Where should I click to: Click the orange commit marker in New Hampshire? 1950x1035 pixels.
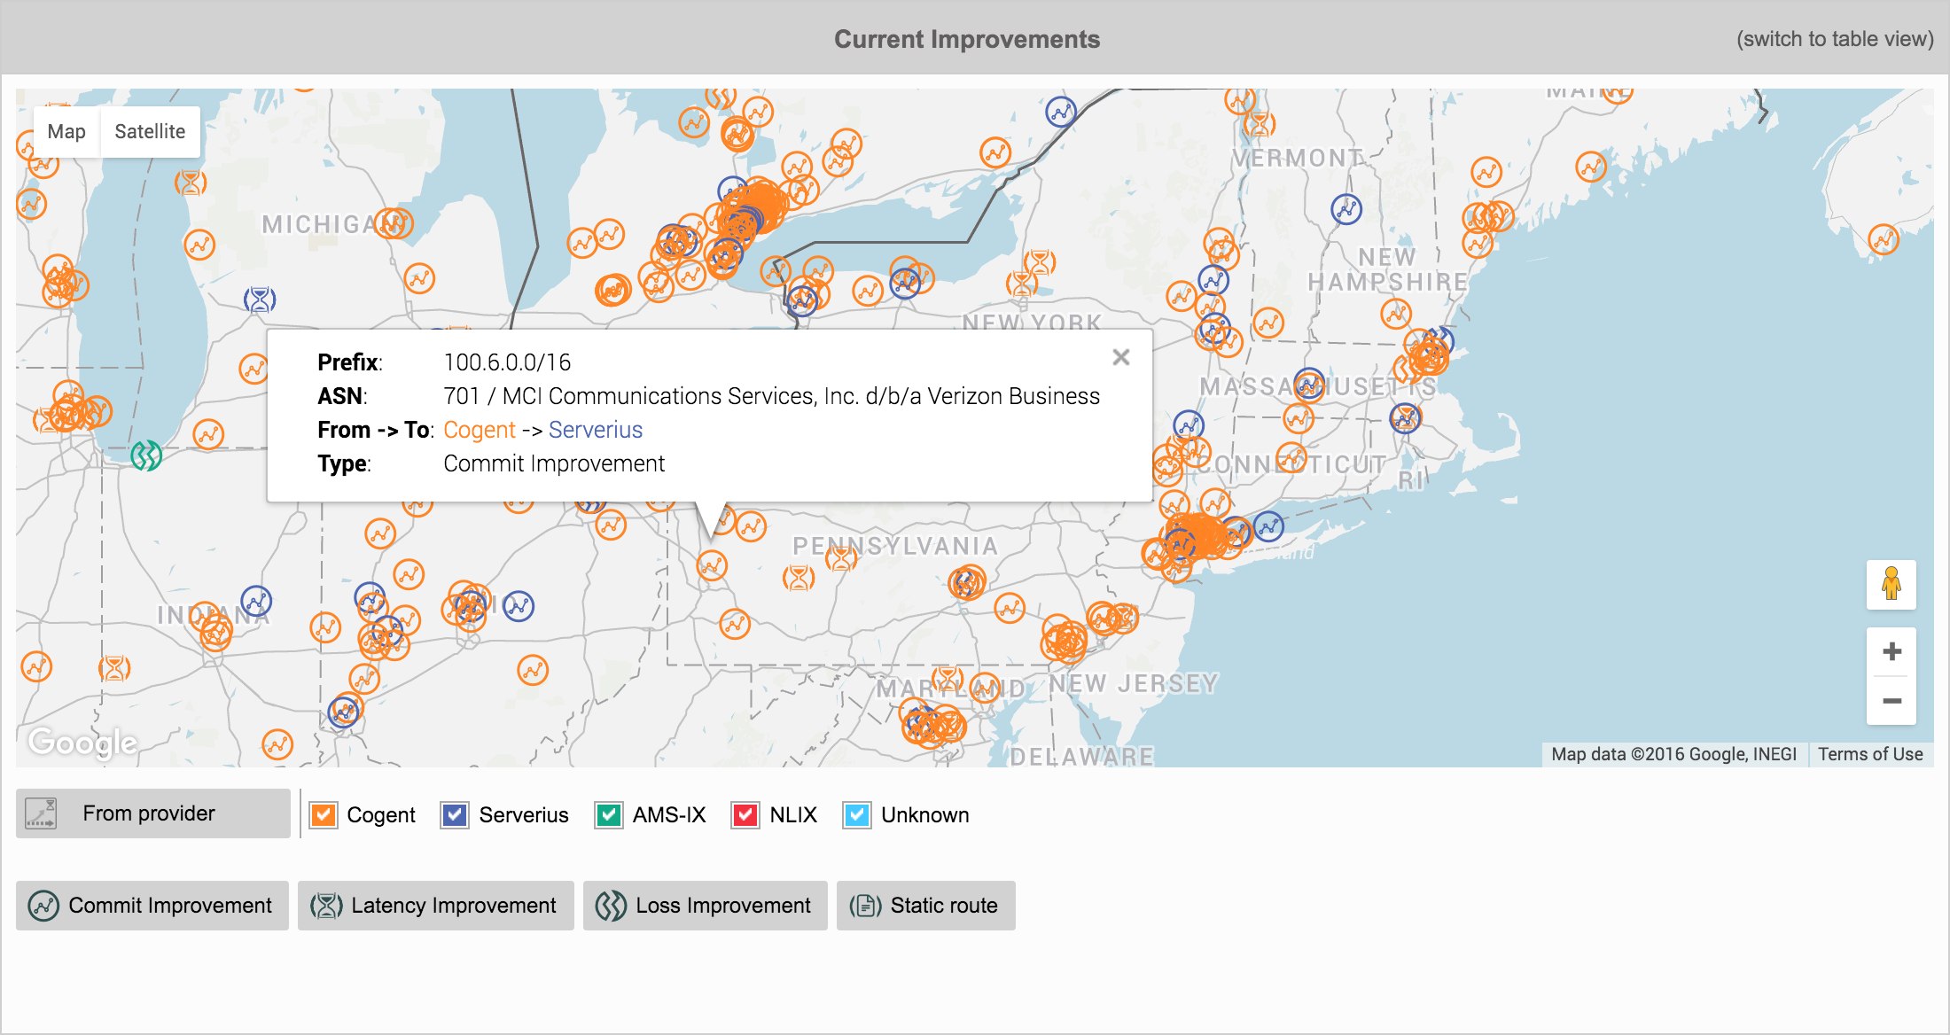(1396, 313)
